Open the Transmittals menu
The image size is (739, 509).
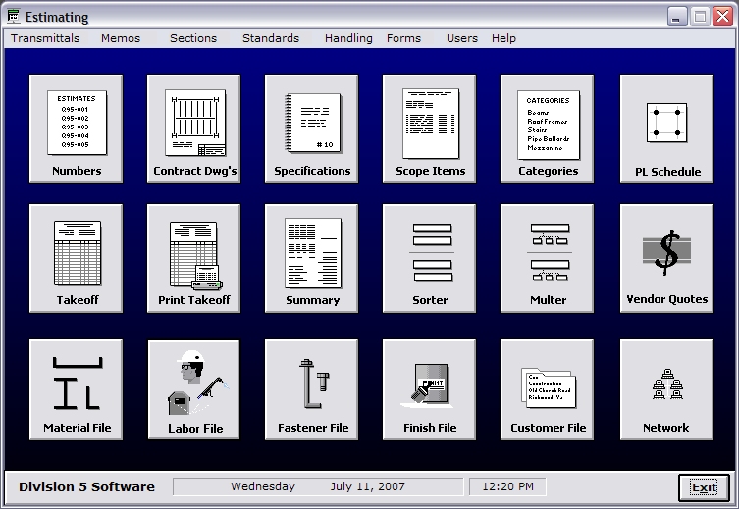point(44,38)
